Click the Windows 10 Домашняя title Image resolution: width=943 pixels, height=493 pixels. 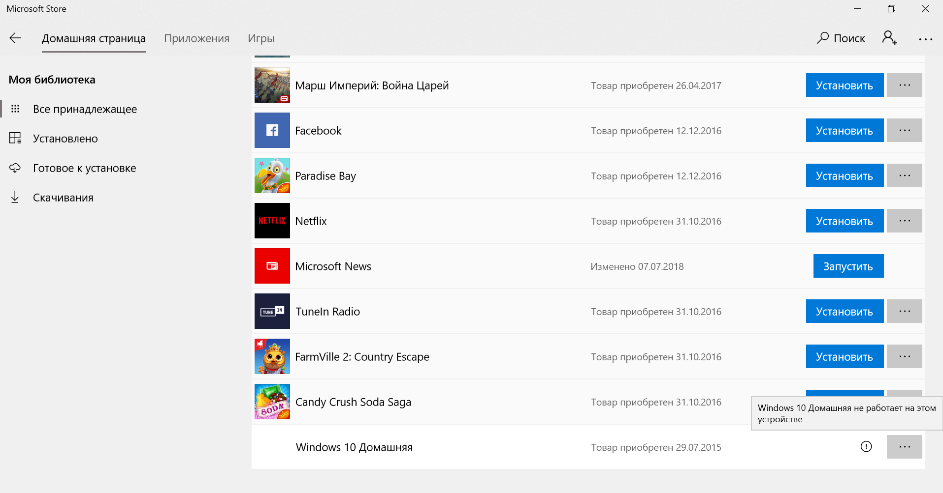point(354,447)
